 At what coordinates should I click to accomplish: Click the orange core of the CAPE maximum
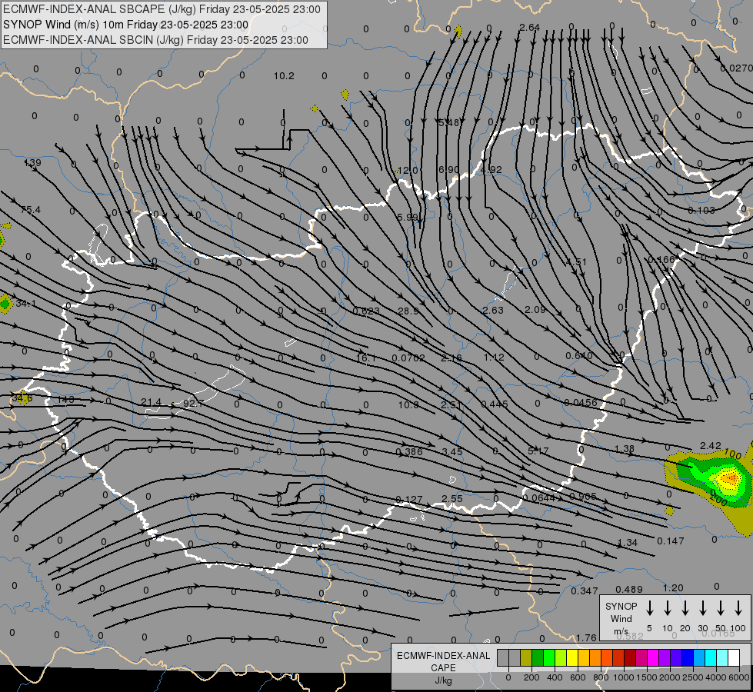click(731, 478)
